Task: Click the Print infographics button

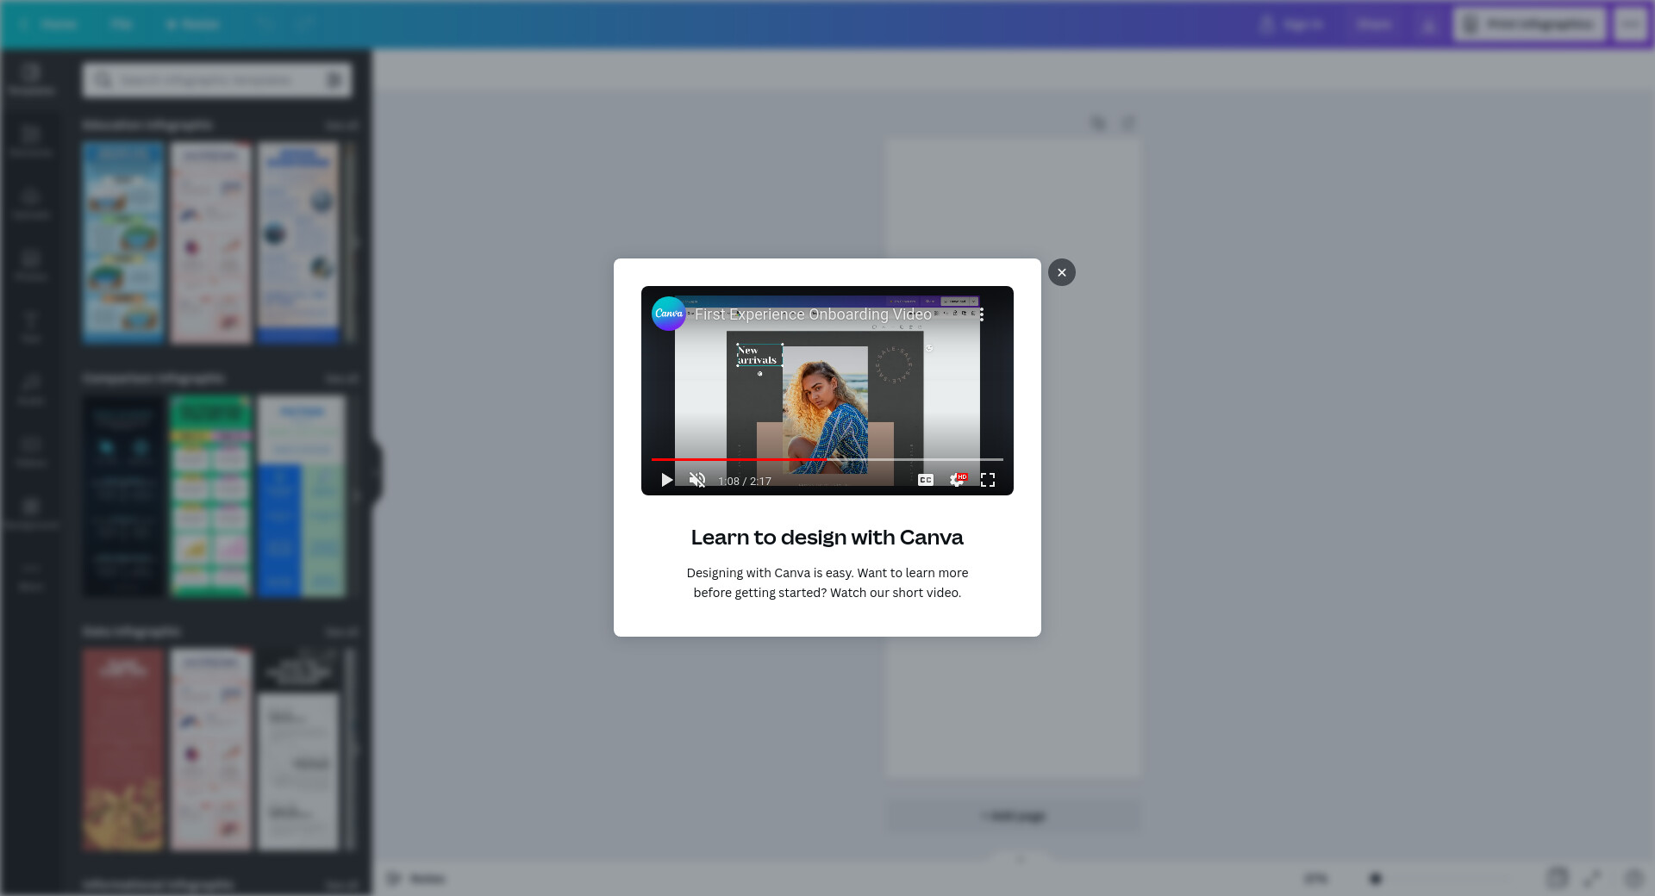Action: (x=1529, y=24)
